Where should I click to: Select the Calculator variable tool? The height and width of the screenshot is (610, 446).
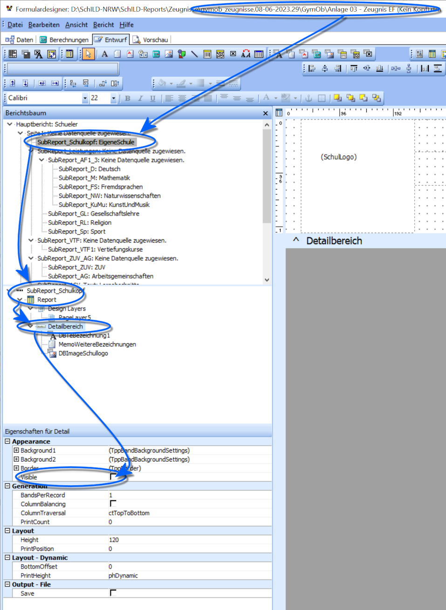(156, 54)
